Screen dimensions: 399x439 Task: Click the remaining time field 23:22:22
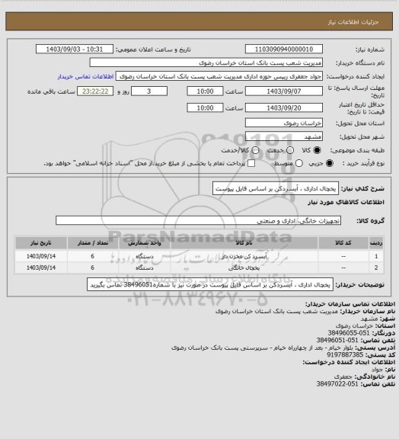point(95,91)
